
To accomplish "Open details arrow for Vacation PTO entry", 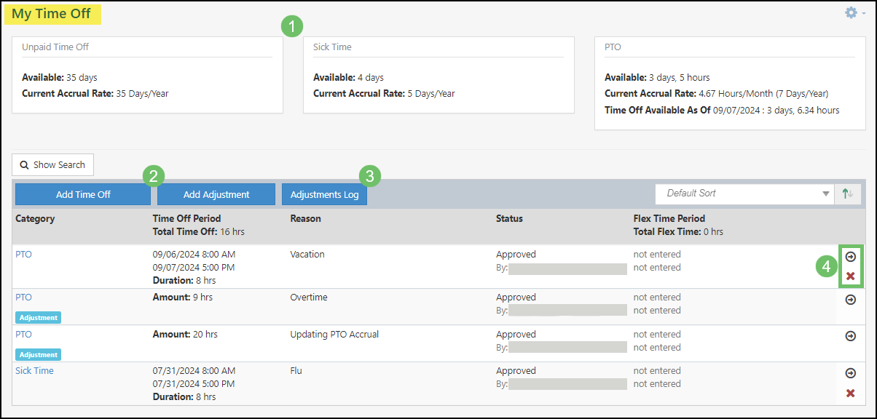I will (x=850, y=257).
